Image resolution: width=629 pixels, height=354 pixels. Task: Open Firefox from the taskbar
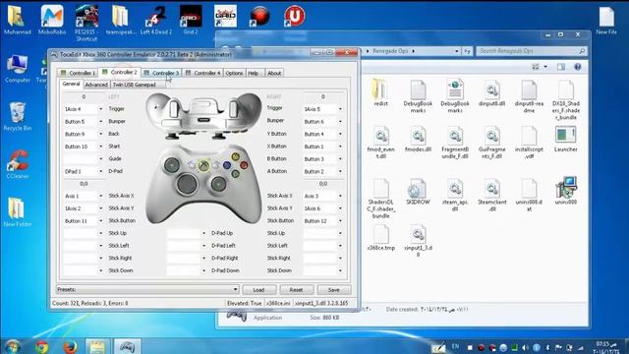coord(70,346)
